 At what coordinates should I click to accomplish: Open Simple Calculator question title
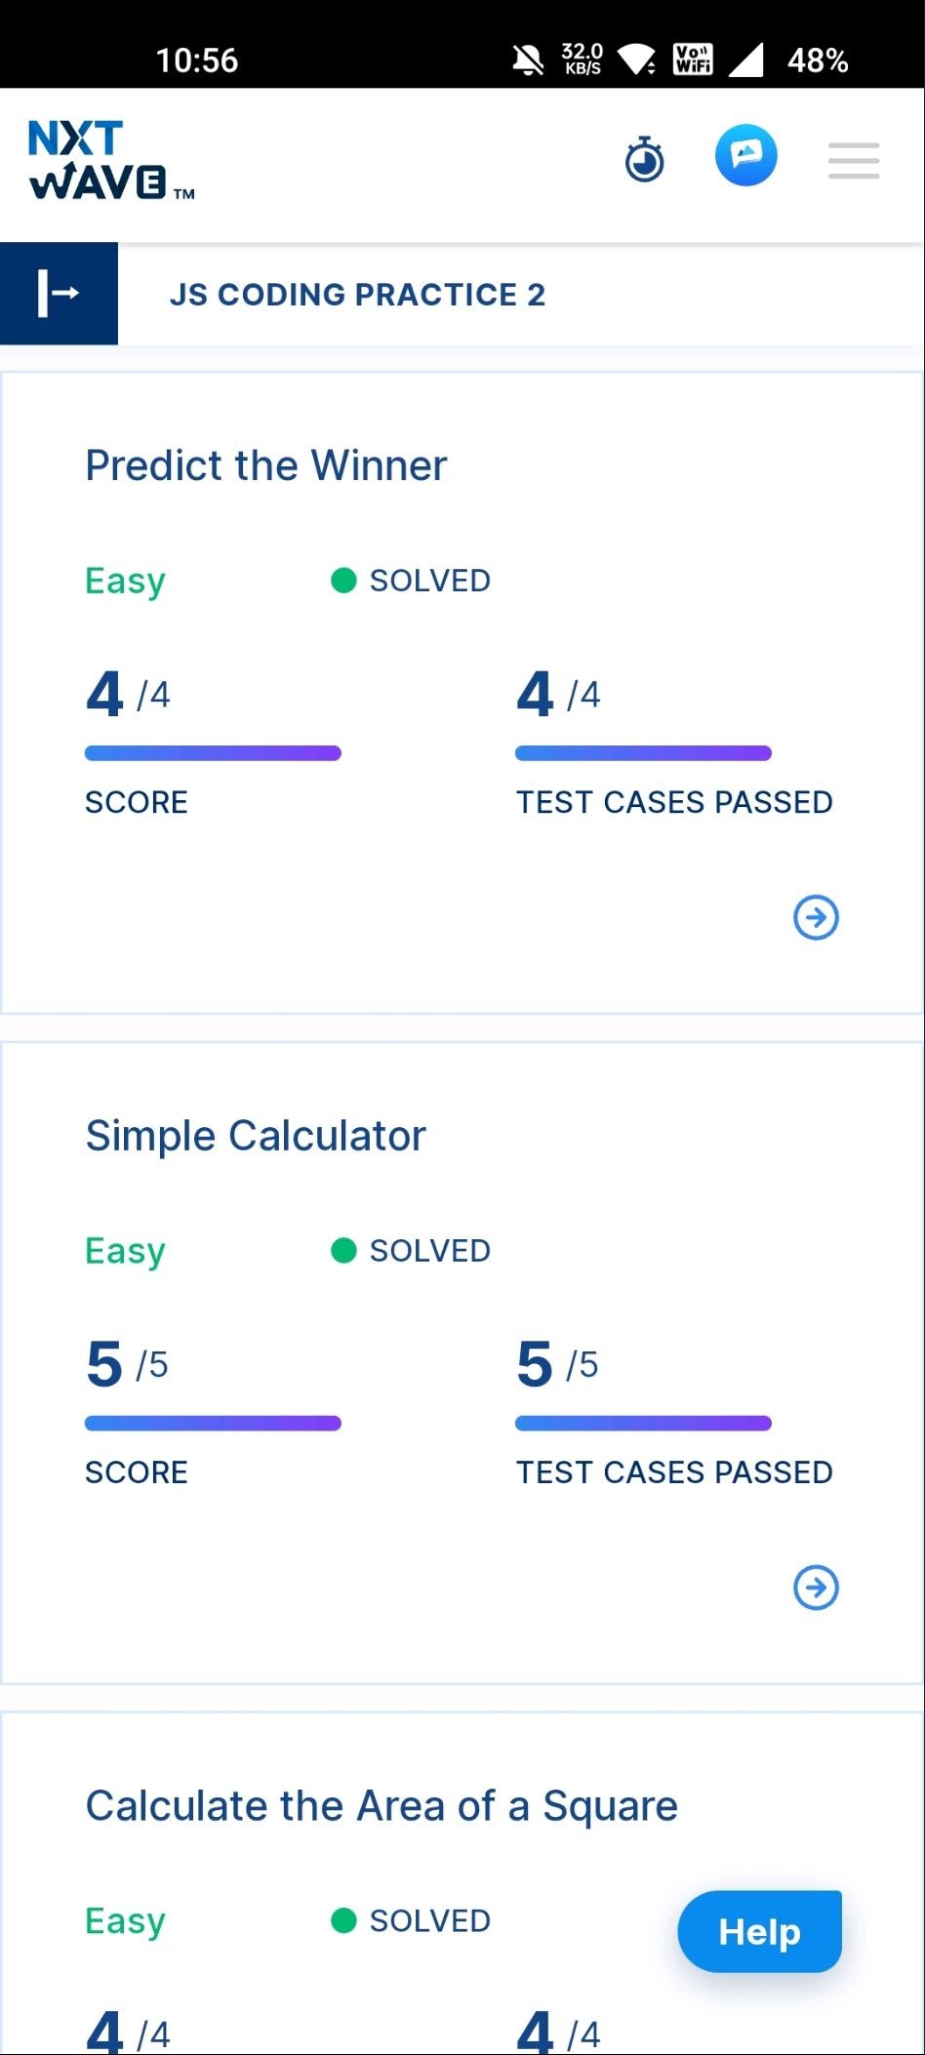pos(256,1136)
